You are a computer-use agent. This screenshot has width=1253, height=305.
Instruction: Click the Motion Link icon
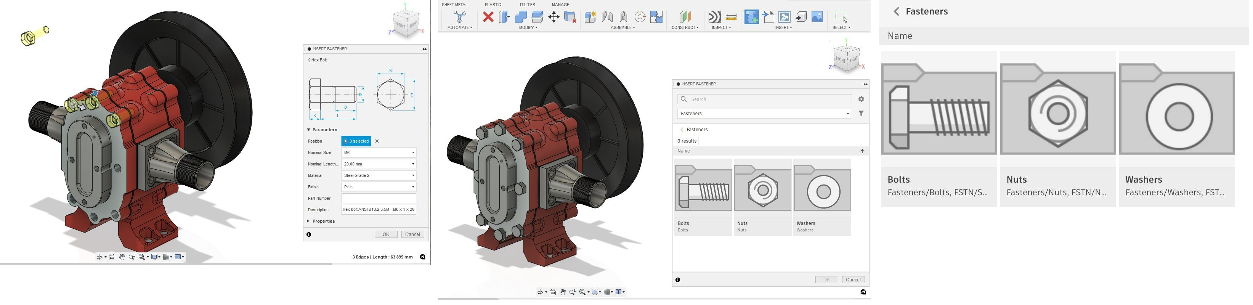point(640,17)
